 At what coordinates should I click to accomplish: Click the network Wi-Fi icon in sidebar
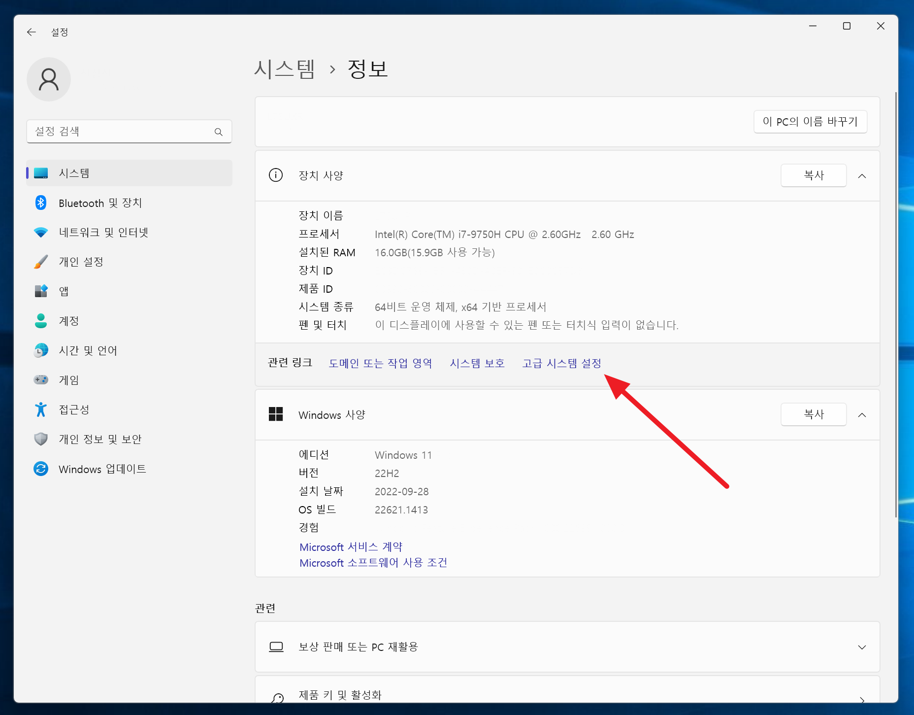[41, 232]
